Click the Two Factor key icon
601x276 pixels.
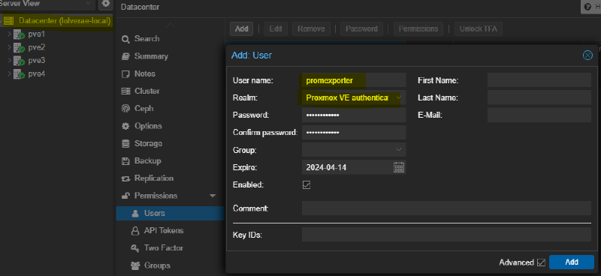135,248
